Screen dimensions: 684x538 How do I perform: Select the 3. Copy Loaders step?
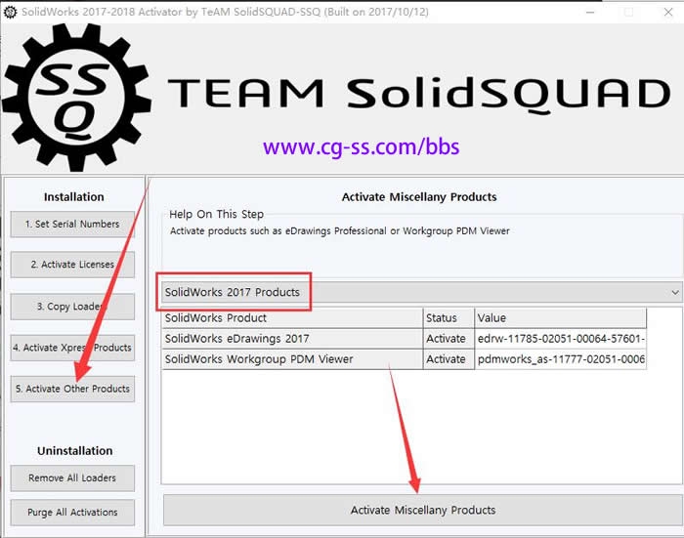click(x=72, y=307)
